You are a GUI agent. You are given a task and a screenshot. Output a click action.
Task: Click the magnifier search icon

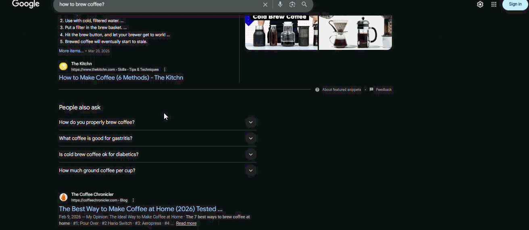(304, 4)
